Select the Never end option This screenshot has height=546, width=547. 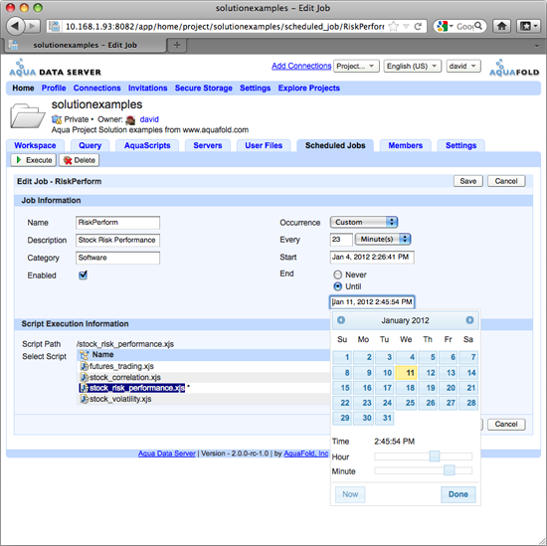point(337,274)
